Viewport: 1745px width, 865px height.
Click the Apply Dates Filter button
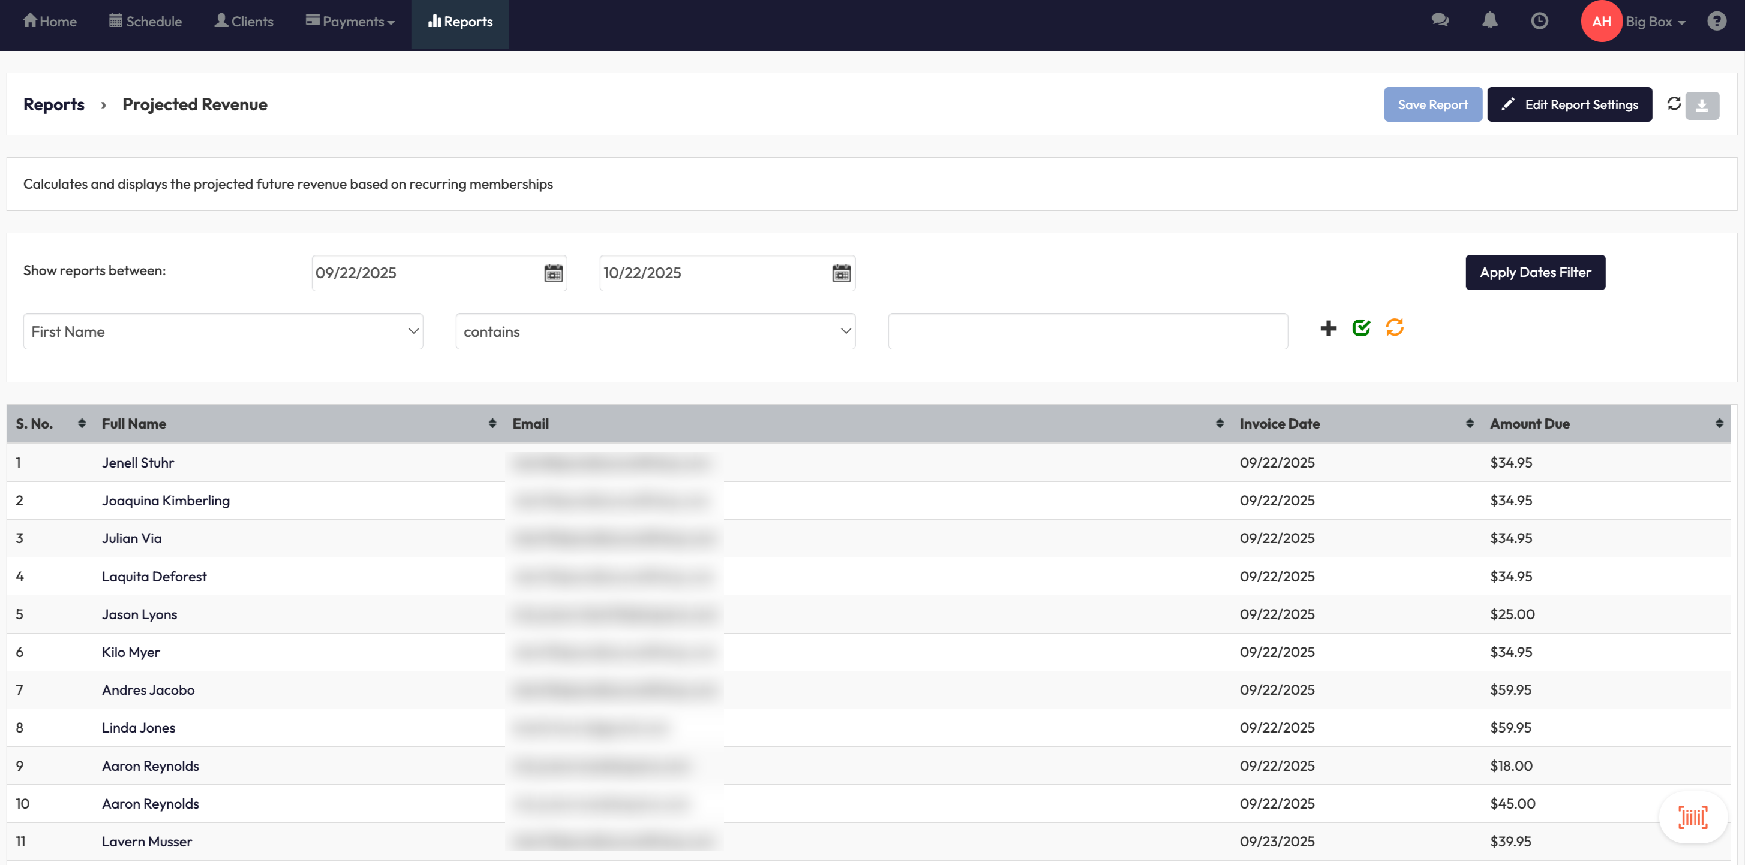point(1535,273)
